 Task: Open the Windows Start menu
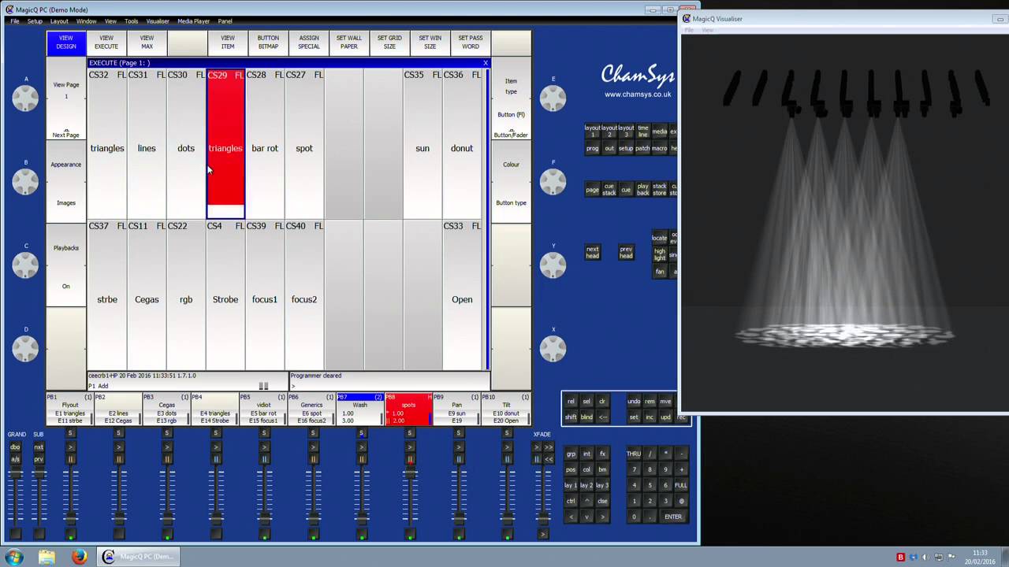(14, 557)
